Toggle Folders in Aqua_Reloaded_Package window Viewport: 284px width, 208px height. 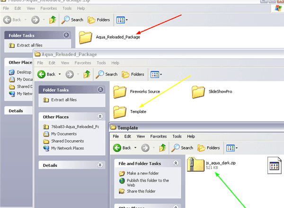(x=133, y=74)
